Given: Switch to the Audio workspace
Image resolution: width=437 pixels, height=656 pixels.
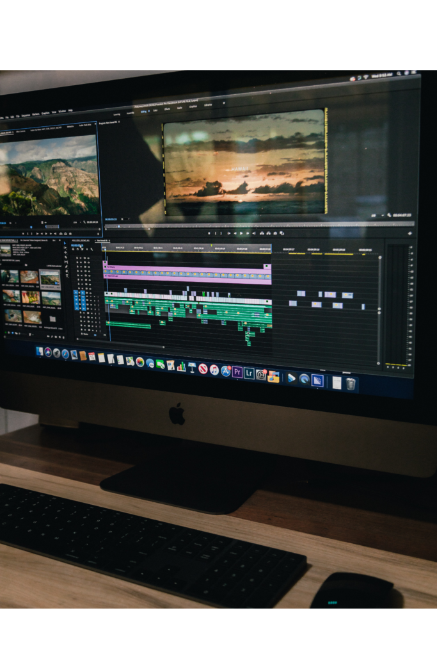Looking at the screenshot, I should (180, 108).
